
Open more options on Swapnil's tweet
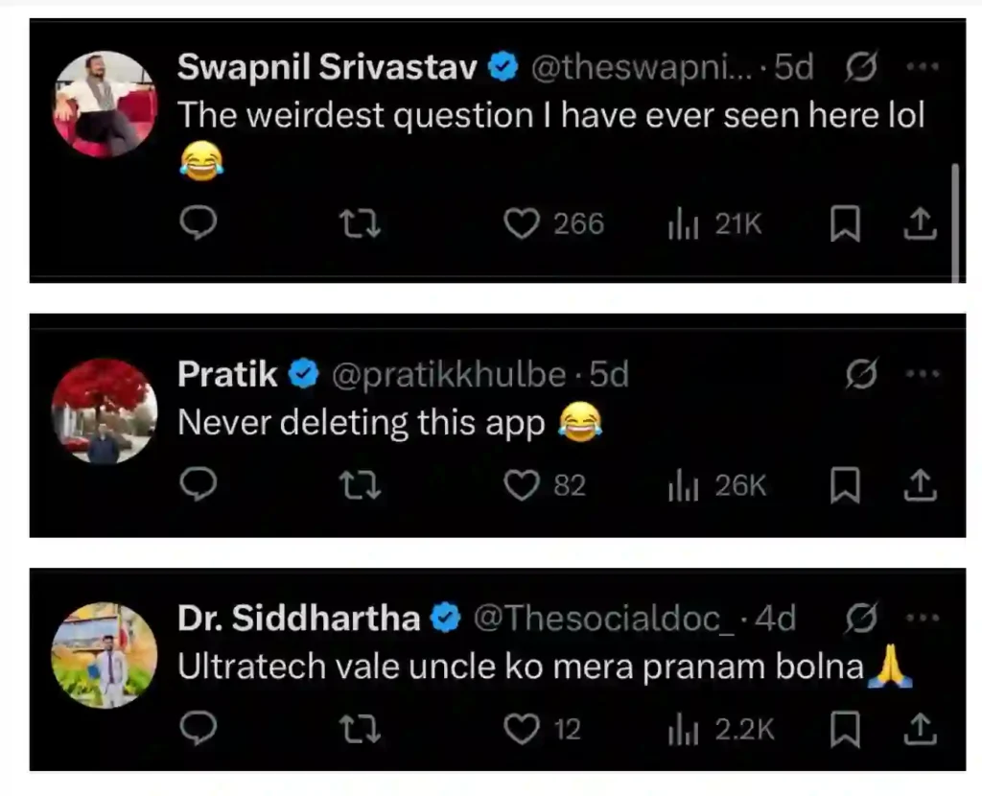[x=923, y=66]
